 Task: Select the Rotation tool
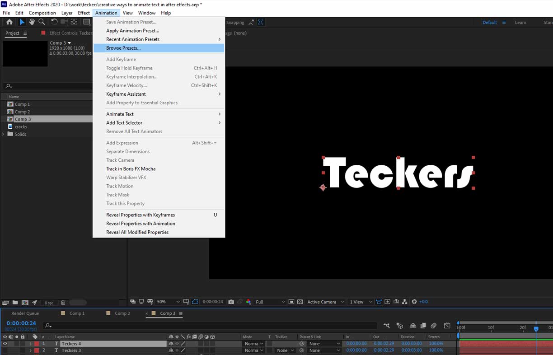coord(54,22)
